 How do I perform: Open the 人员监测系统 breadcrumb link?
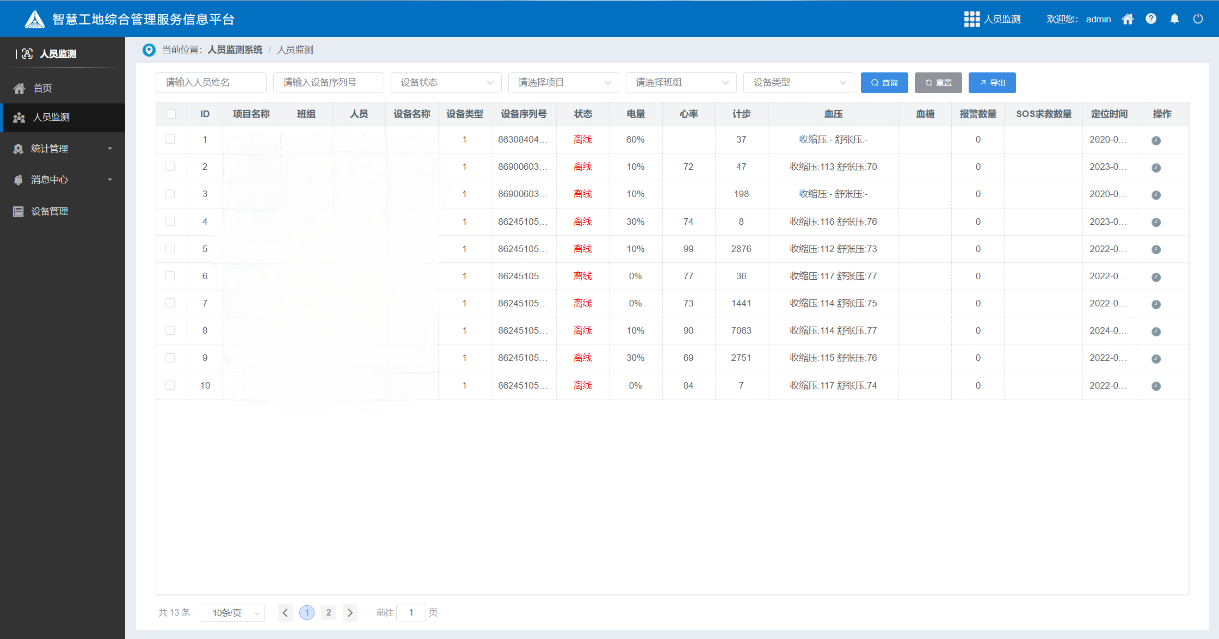235,50
